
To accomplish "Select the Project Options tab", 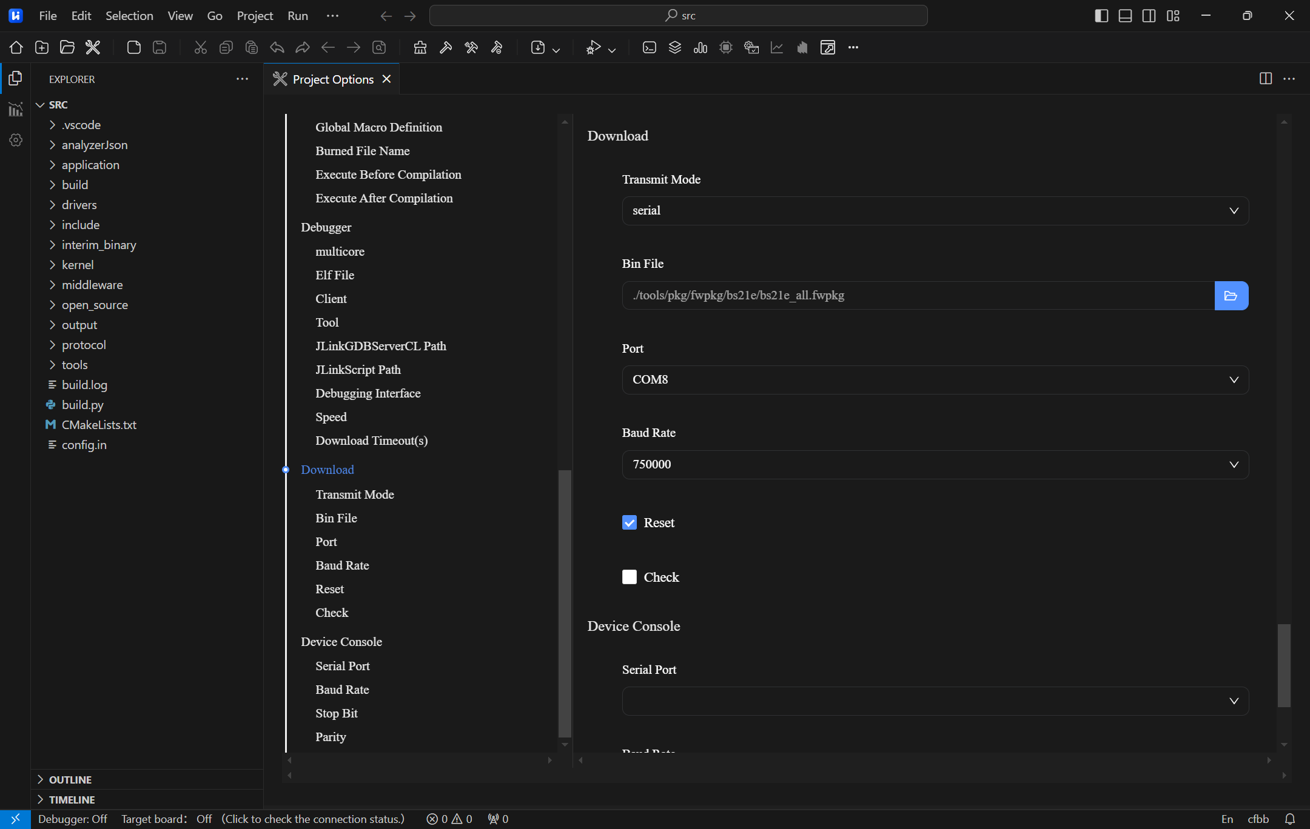I will coord(332,79).
